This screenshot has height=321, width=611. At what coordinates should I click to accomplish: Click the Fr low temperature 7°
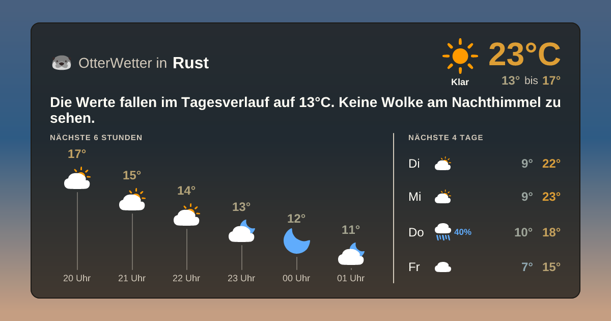(x=527, y=267)
